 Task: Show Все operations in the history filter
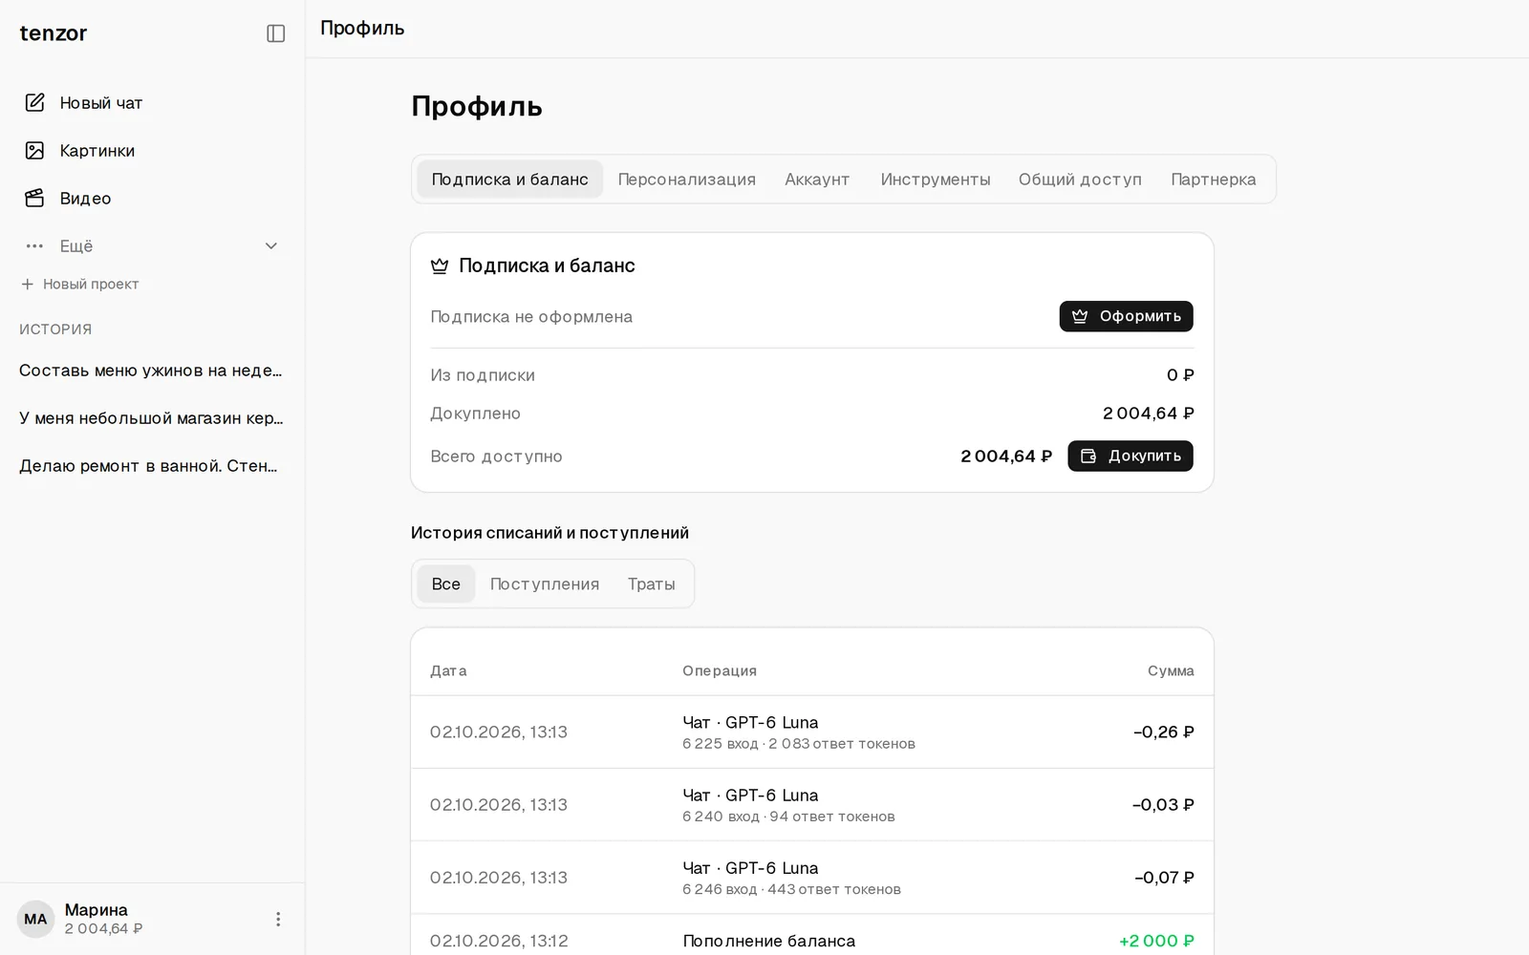[x=445, y=584]
